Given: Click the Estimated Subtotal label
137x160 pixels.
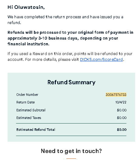Looking at the screenshot, I should pyautogui.click(x=31, y=110).
